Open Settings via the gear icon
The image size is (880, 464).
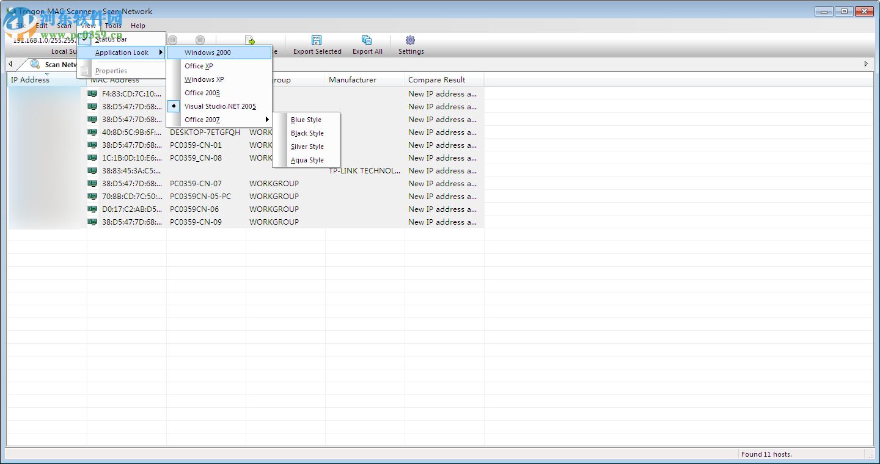pyautogui.click(x=410, y=40)
